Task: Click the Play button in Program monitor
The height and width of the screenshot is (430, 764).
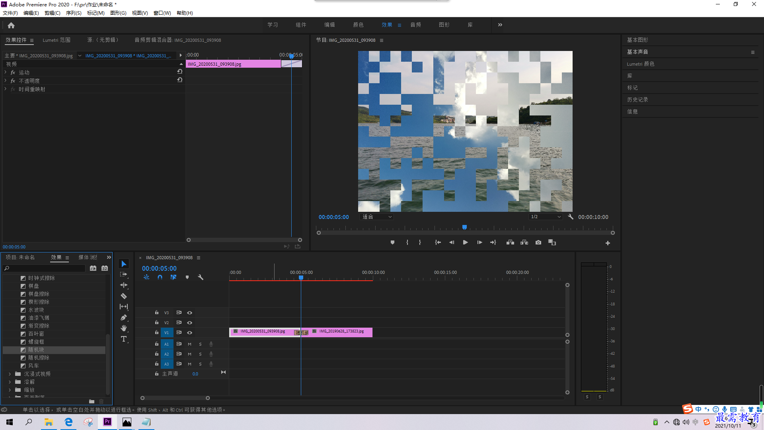Action: (x=465, y=242)
